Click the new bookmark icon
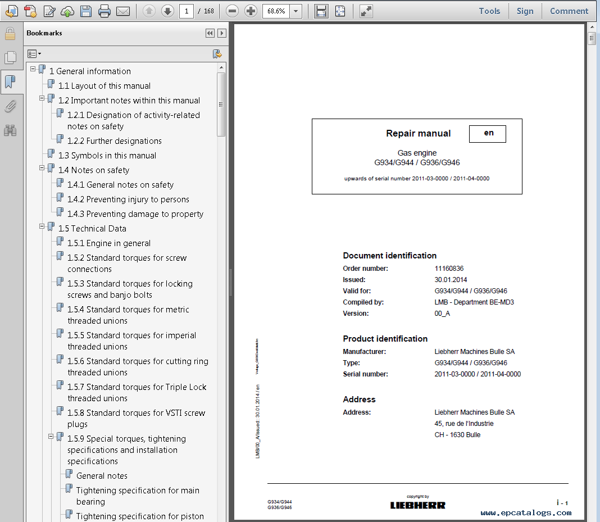Image resolution: width=600 pixels, height=522 pixels. coord(217,54)
